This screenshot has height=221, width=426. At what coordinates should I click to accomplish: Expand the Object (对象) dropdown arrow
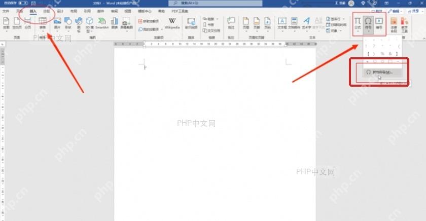pos(340,31)
